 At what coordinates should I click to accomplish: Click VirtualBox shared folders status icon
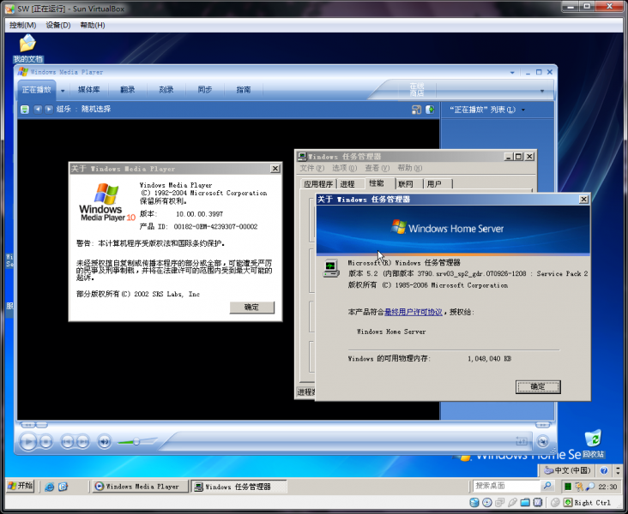tap(525, 503)
